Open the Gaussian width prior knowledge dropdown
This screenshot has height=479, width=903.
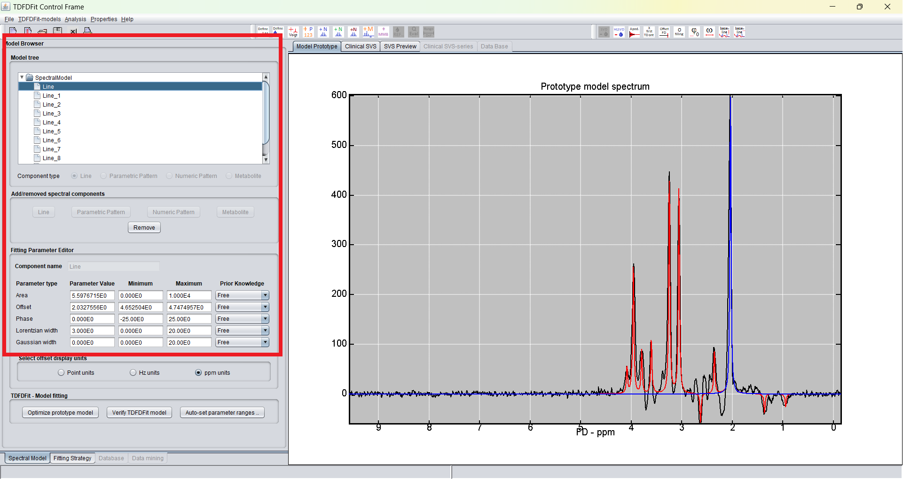265,342
